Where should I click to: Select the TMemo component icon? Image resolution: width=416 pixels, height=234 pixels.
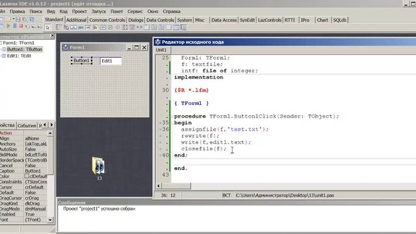click(96, 27)
